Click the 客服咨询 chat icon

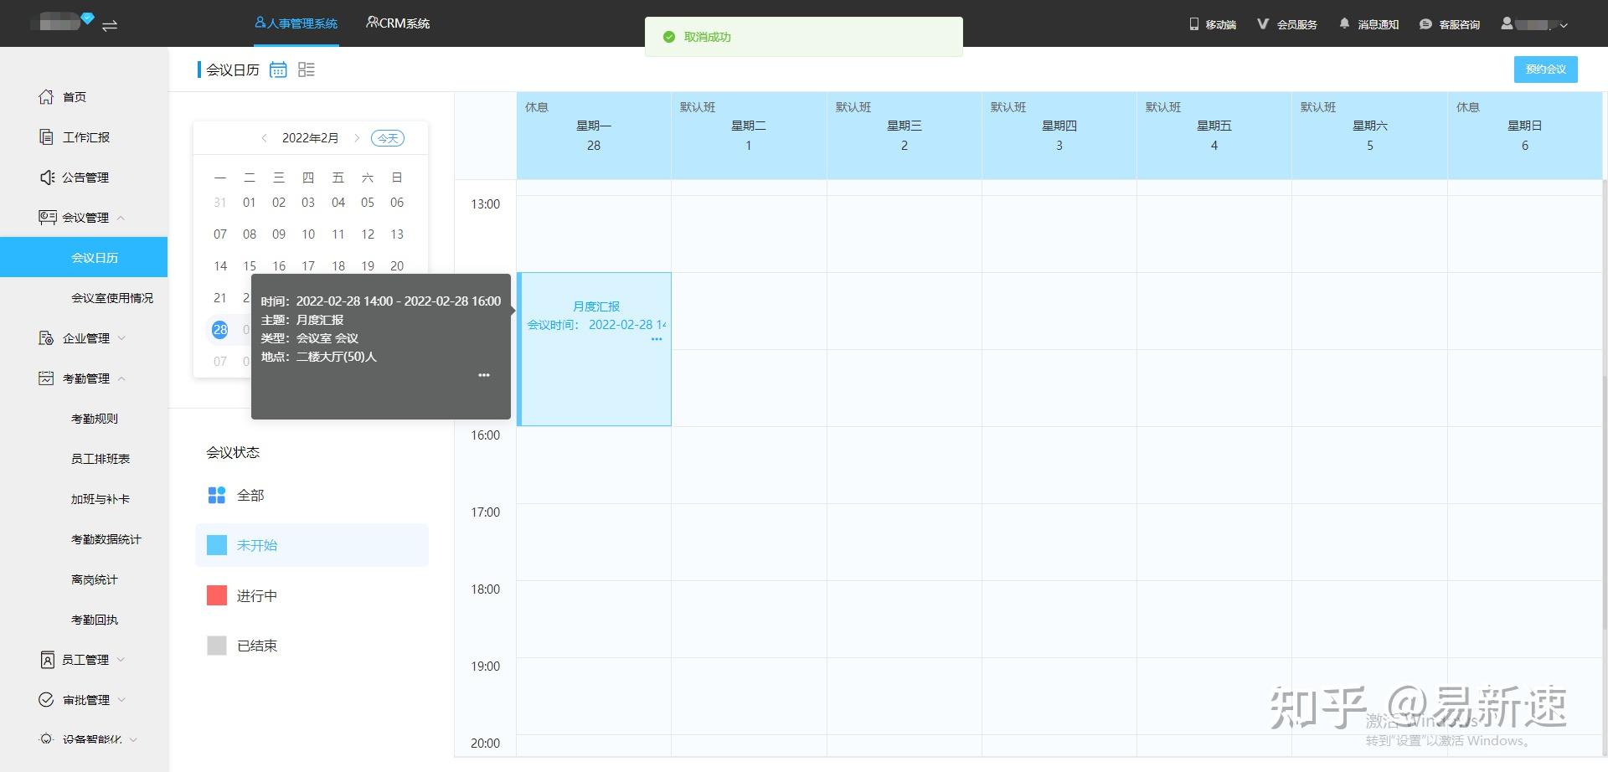[x=1425, y=24]
